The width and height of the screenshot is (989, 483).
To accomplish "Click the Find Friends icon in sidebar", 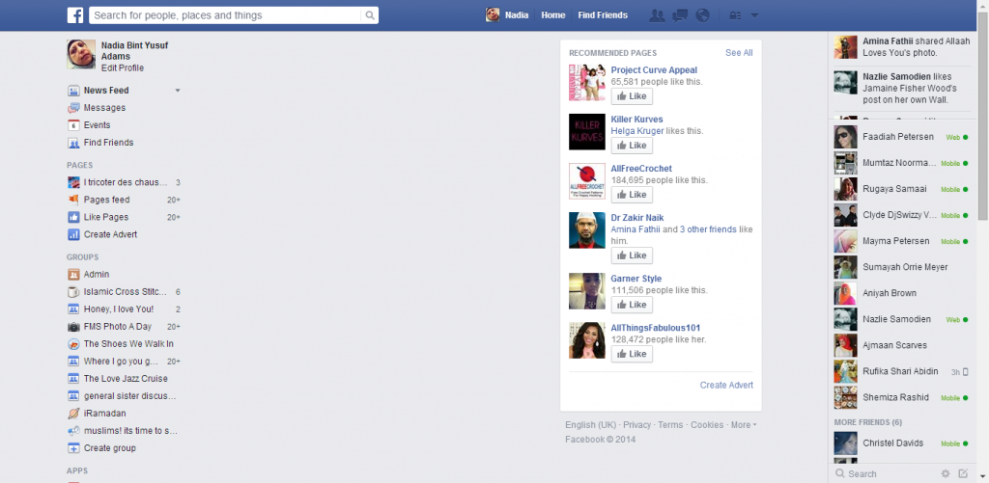I will [x=73, y=143].
